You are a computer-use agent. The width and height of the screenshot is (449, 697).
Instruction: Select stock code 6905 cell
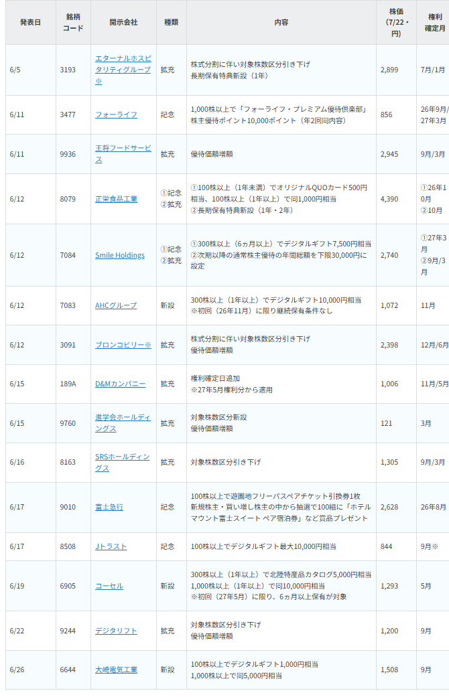(73, 586)
